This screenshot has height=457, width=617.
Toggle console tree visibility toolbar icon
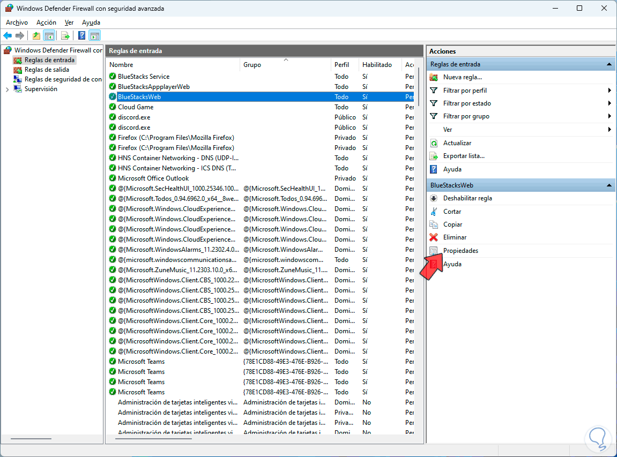click(49, 36)
